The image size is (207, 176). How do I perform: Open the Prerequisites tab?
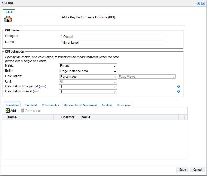coord(50,105)
